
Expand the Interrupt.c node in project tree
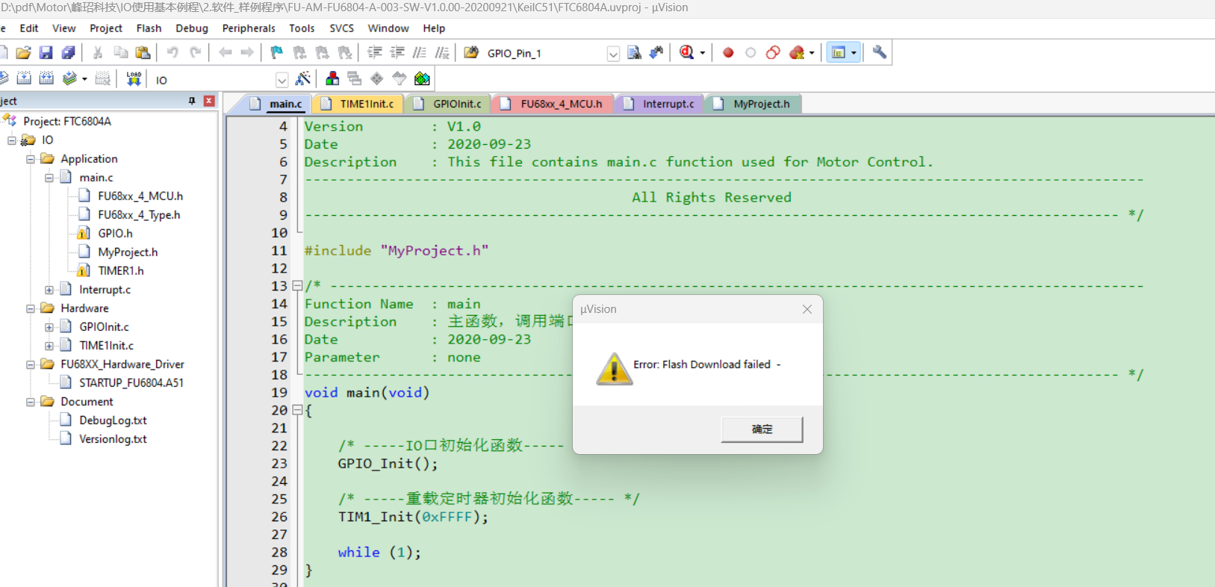[x=49, y=290]
